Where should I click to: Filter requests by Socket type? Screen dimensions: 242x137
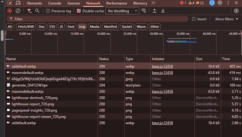pyautogui.click(x=127, y=27)
